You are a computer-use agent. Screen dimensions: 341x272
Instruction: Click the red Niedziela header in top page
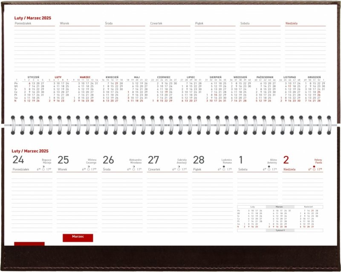[x=292, y=23]
